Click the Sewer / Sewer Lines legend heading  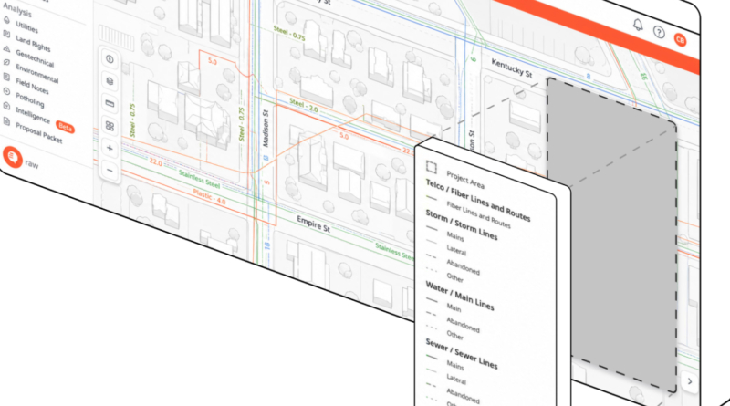pos(462,353)
